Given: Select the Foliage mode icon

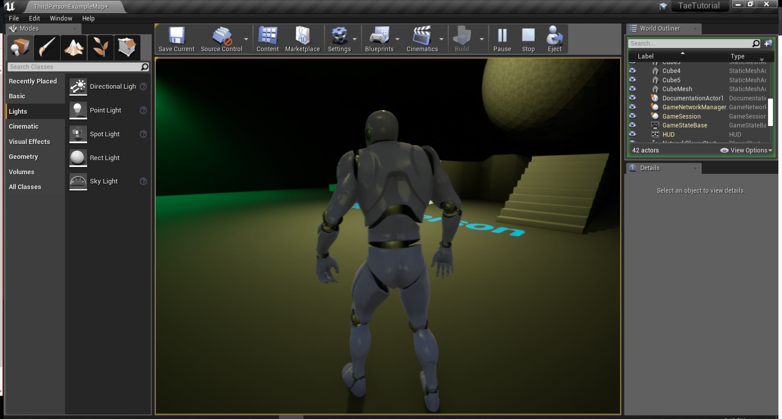Looking at the screenshot, I should tap(100, 47).
